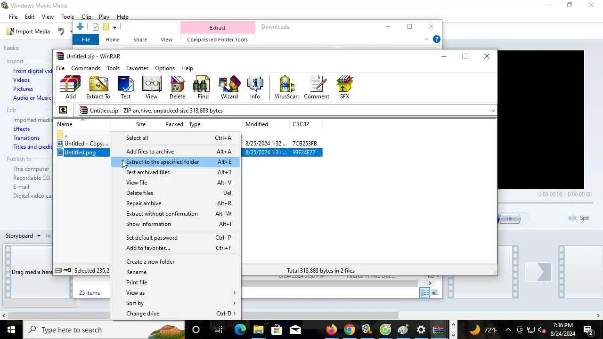Click the Extract To toolbar icon
Image resolution: width=603 pixels, height=339 pixels.
98,88
